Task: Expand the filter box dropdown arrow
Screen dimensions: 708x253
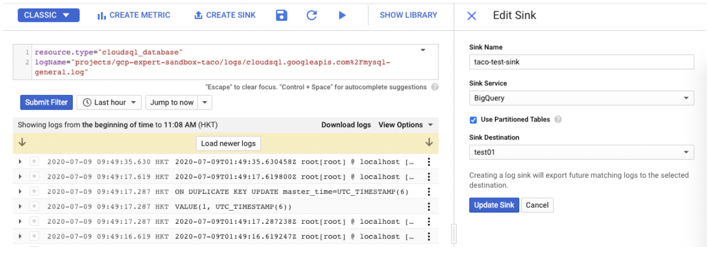Action: [x=423, y=51]
